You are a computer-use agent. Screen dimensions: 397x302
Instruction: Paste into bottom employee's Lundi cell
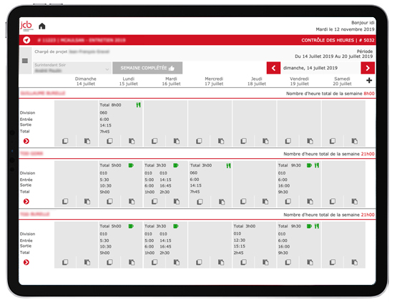coord(132,262)
